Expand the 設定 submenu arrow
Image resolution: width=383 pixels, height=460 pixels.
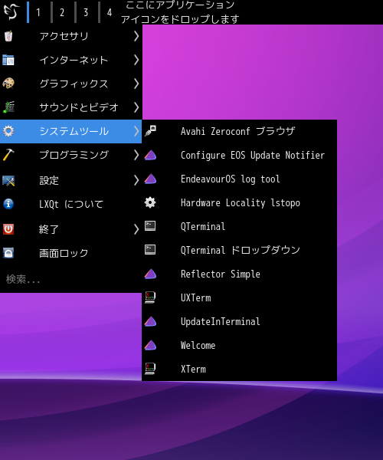(136, 180)
